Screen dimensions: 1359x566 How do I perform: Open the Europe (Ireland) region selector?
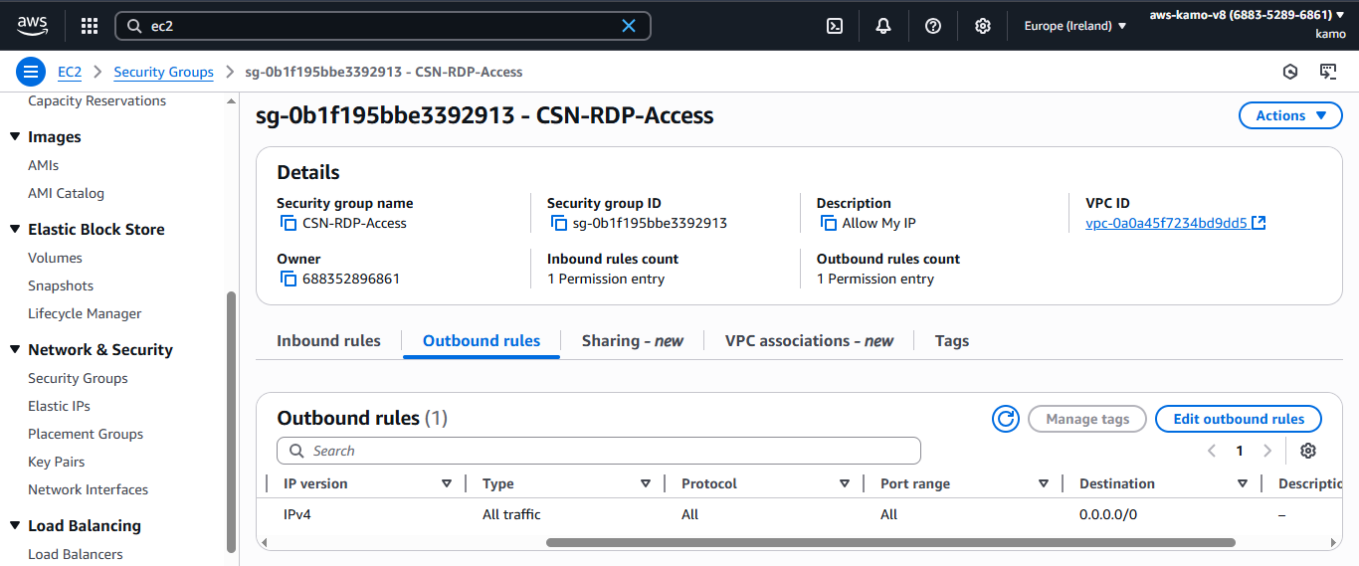(x=1075, y=26)
